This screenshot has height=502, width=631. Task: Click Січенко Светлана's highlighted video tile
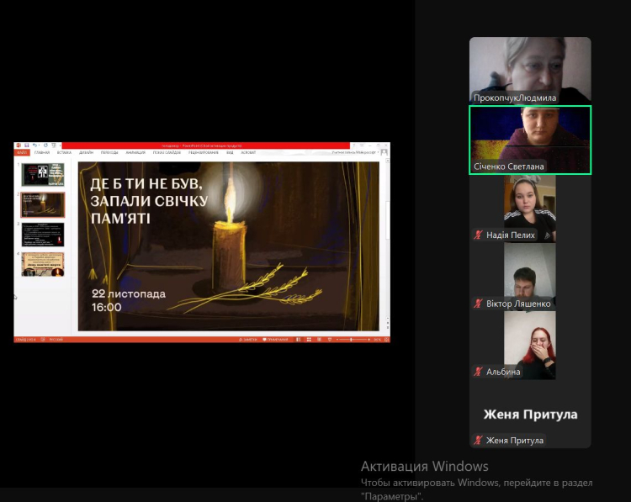click(x=529, y=139)
